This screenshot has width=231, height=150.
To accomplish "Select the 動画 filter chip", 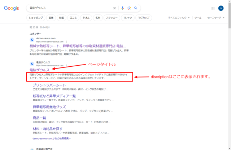I will (62, 18).
